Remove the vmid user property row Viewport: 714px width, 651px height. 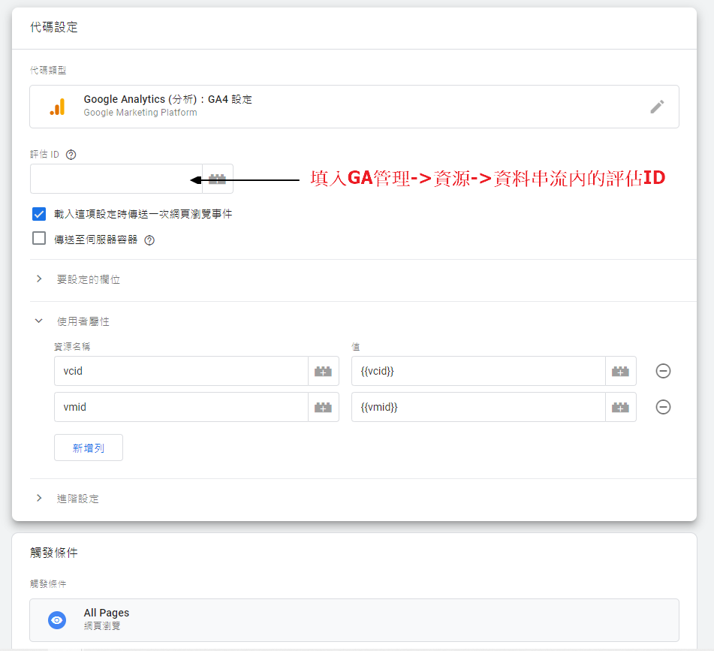(x=663, y=407)
